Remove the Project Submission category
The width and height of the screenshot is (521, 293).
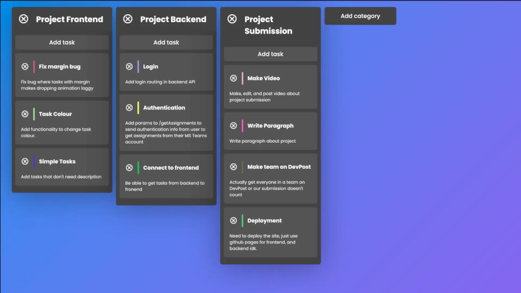tap(232, 19)
